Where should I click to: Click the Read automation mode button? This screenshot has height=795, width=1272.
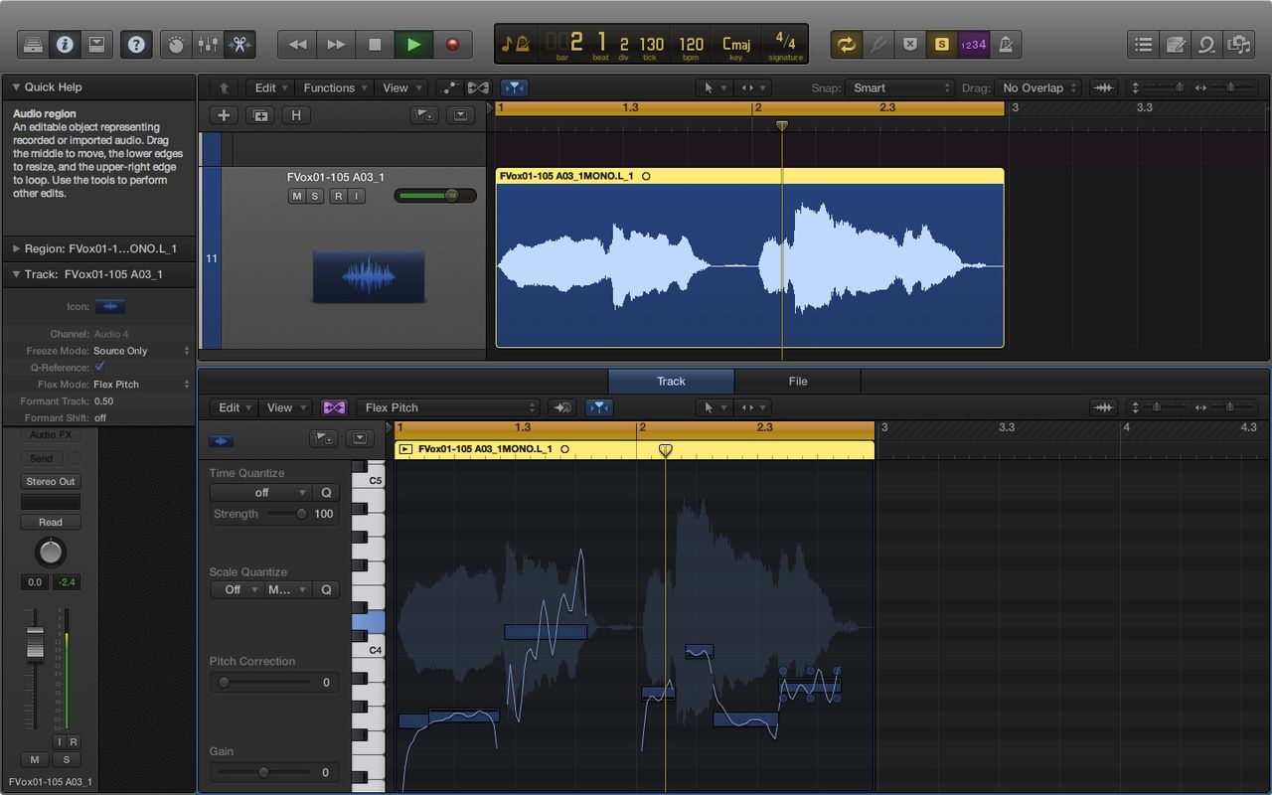tap(51, 522)
